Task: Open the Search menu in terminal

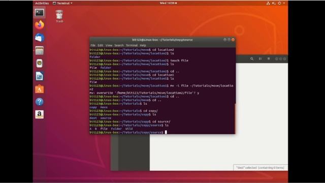Action: coord(119,45)
